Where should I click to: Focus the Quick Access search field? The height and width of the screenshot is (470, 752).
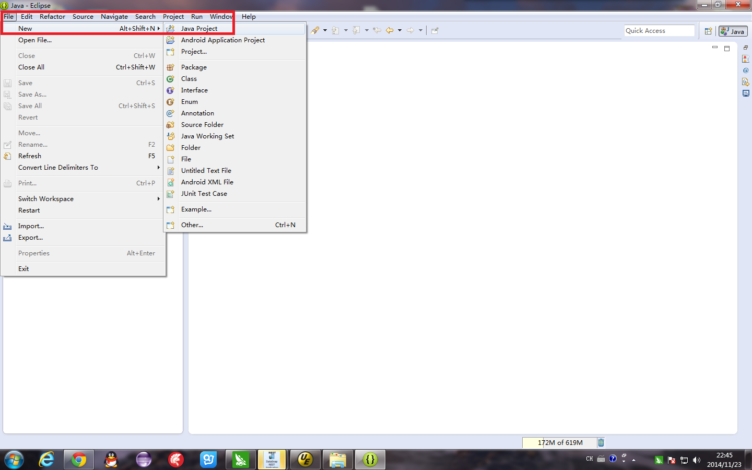pos(659,31)
